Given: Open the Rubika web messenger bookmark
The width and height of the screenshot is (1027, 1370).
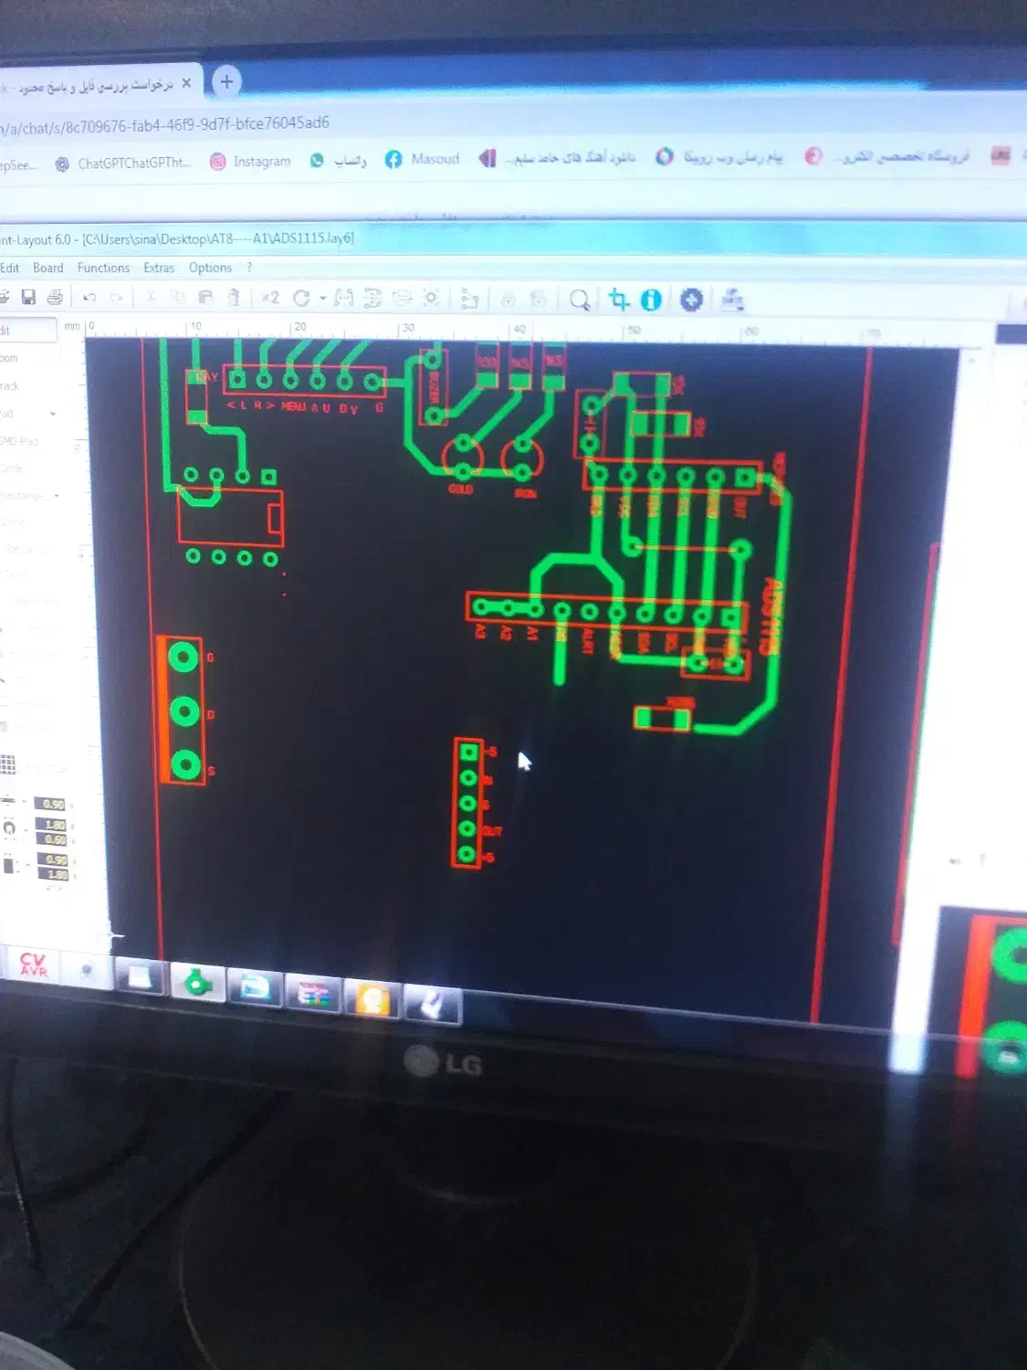Looking at the screenshot, I should (x=719, y=156).
